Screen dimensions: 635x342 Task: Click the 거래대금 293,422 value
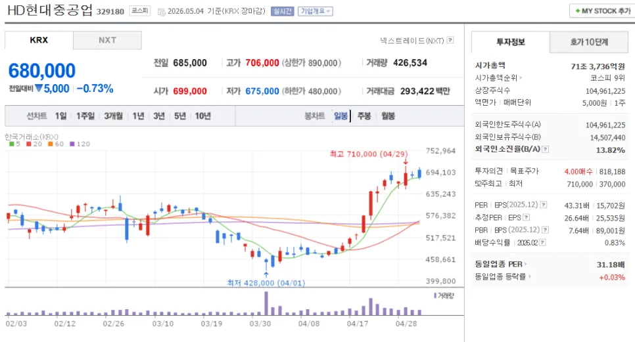417,91
